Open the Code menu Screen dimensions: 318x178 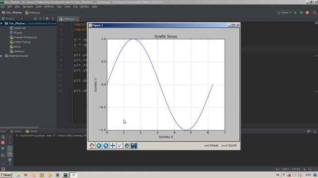click(39, 6)
